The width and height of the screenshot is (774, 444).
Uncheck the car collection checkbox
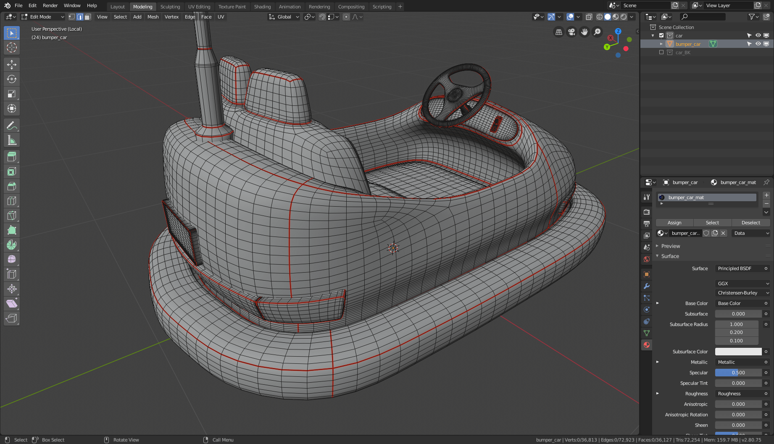[661, 36]
